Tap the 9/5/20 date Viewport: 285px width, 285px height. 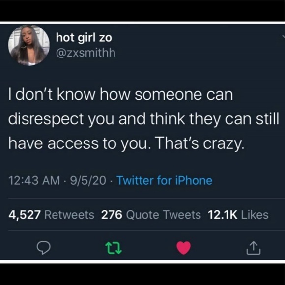tap(88, 180)
